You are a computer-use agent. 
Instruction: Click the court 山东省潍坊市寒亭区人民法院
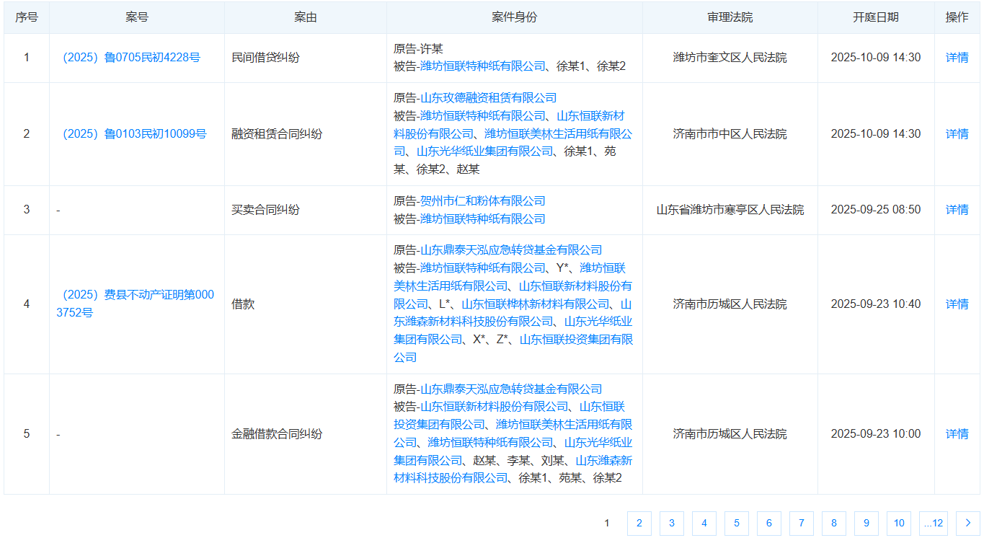pyautogui.click(x=730, y=210)
